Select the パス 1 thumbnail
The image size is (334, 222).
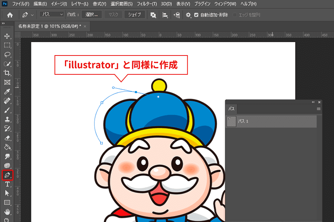[231, 121]
